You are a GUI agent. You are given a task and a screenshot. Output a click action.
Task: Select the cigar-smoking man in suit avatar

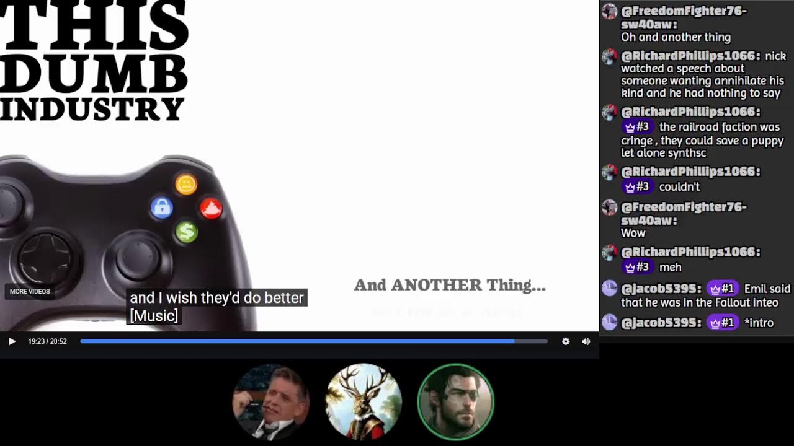point(270,401)
